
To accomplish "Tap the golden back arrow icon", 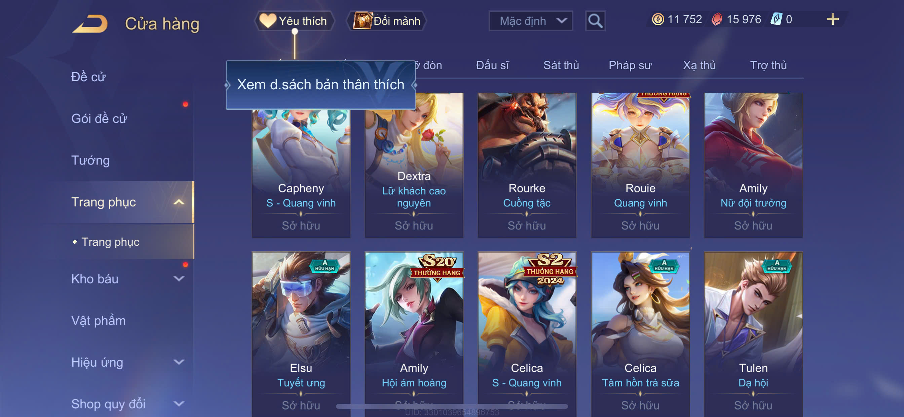I will (90, 24).
